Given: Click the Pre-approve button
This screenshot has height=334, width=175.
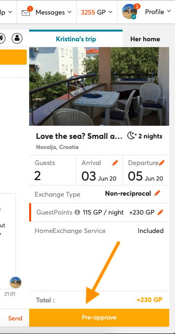Looking at the screenshot, I should [x=99, y=317].
